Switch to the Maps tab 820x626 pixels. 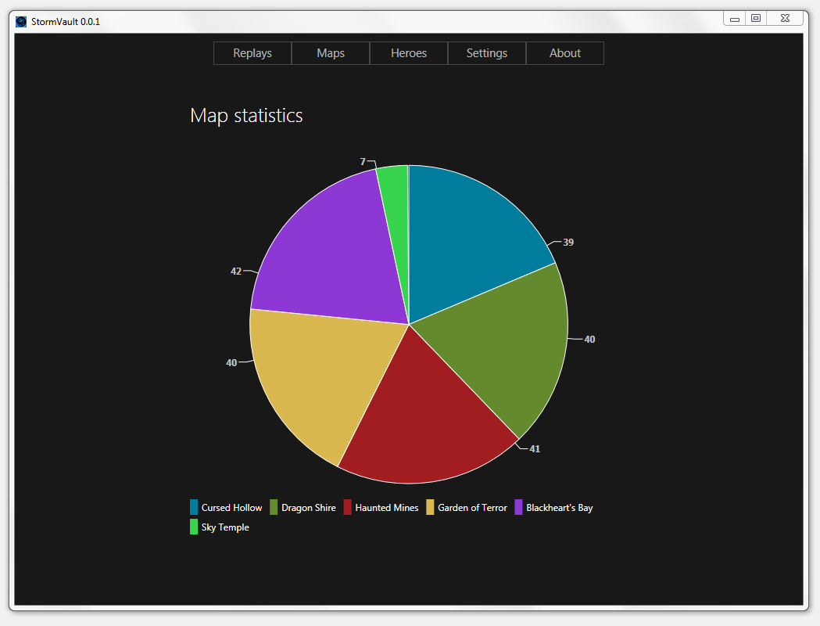click(331, 53)
